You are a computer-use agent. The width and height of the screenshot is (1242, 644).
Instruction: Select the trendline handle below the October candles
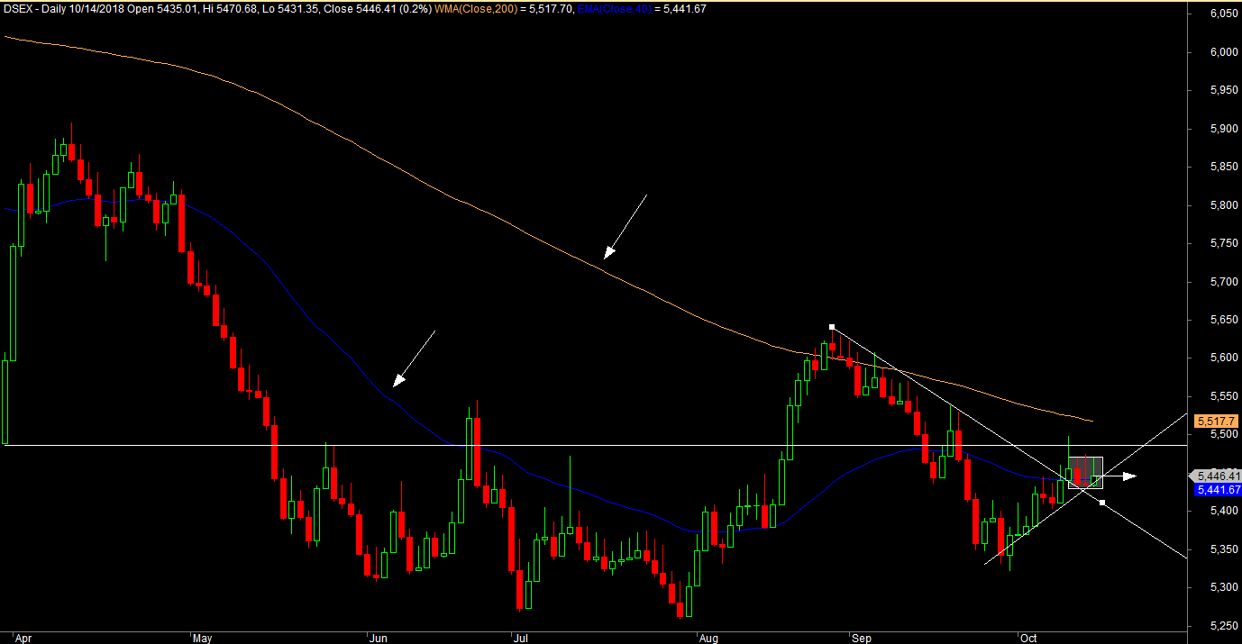(x=1102, y=502)
